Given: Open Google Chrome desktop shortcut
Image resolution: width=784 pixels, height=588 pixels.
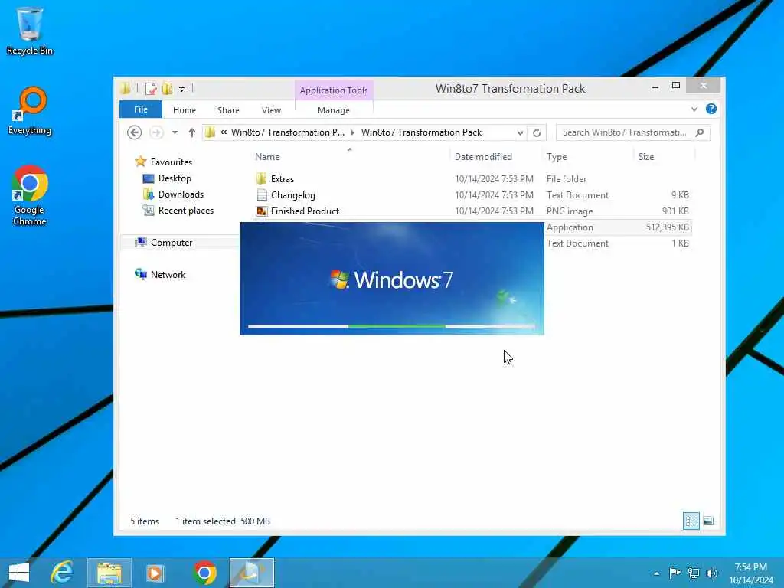Looking at the screenshot, I should coord(30,195).
